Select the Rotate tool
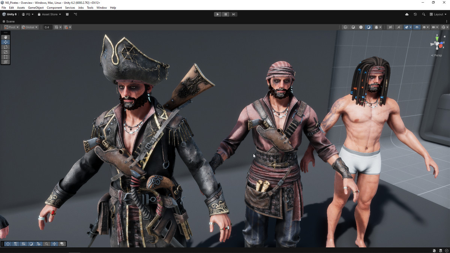Viewport: 450px width, 253px height. 6,47
